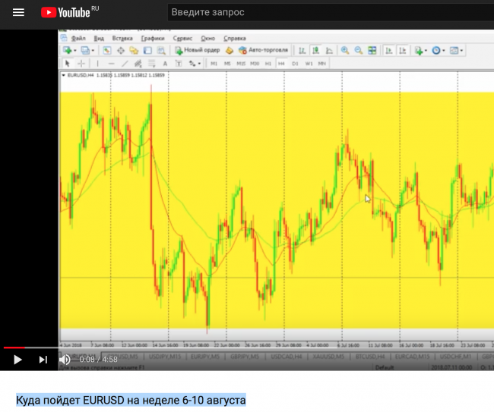
Task: Open the Сервис menu
Action: (x=182, y=38)
